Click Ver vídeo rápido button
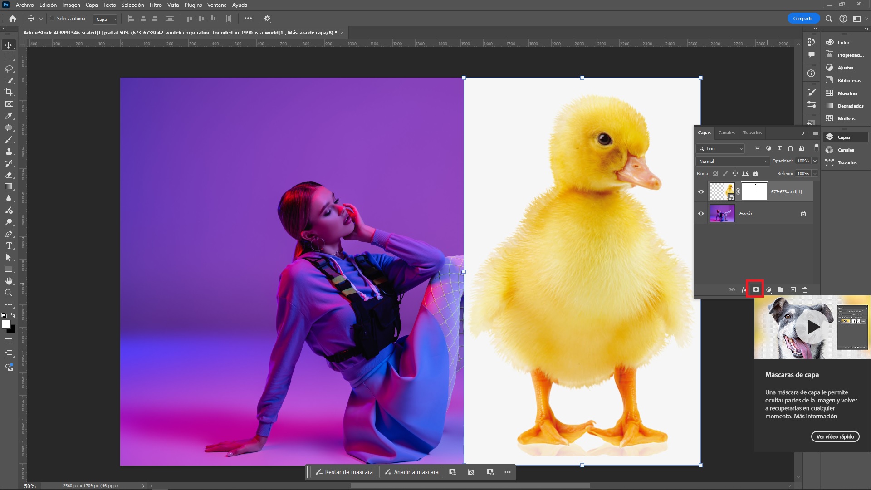This screenshot has width=871, height=490. (x=835, y=436)
